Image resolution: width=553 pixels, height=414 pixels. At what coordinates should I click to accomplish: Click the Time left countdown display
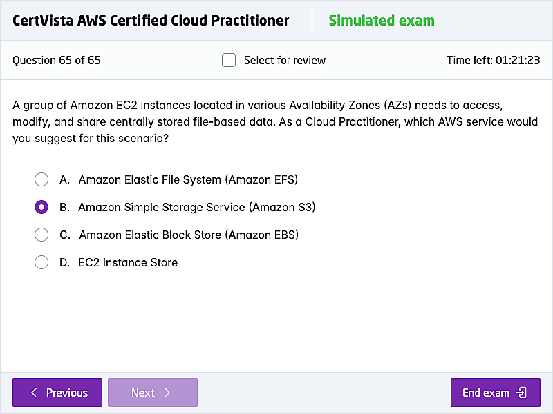493,60
